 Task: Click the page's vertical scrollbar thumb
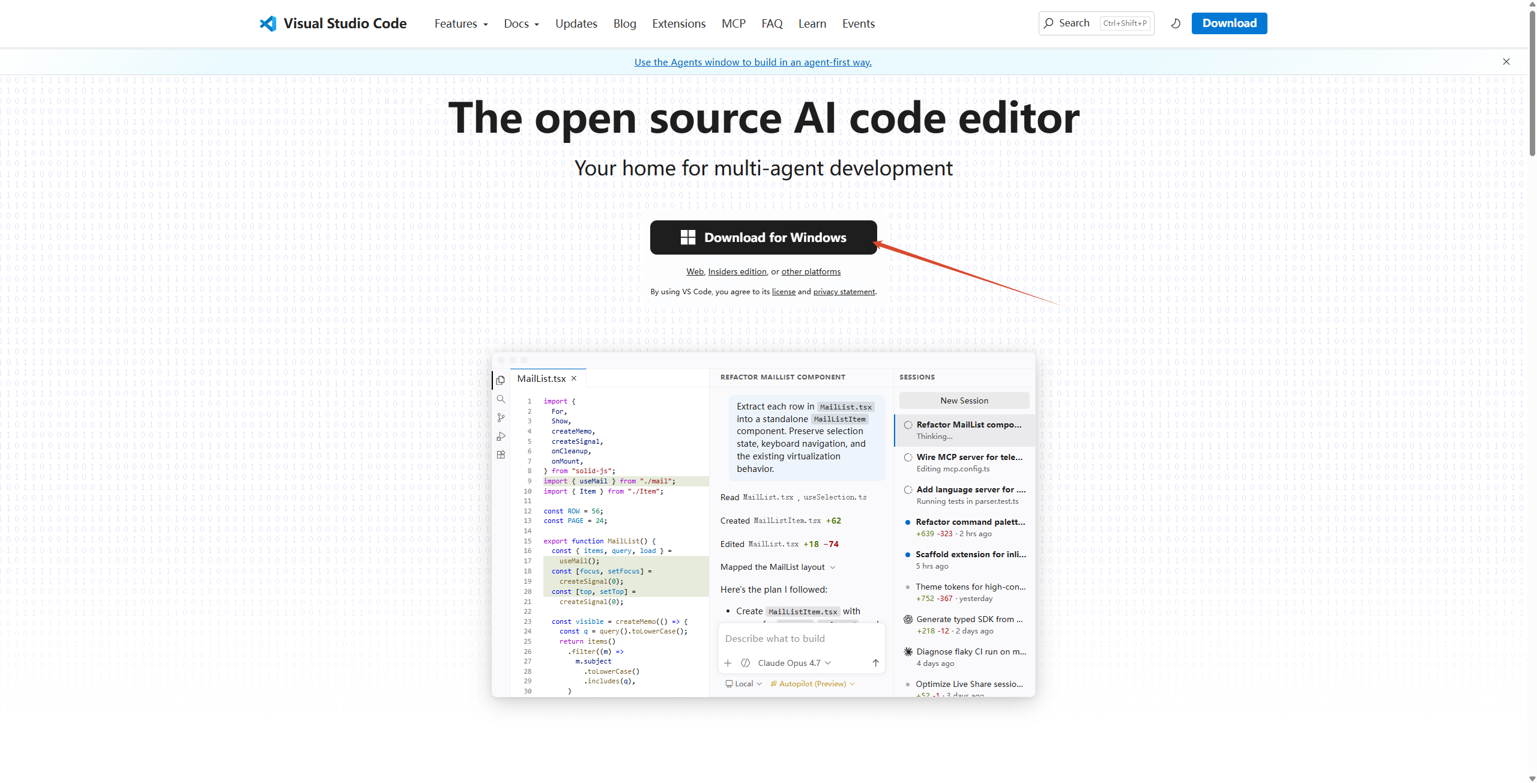tap(1532, 84)
